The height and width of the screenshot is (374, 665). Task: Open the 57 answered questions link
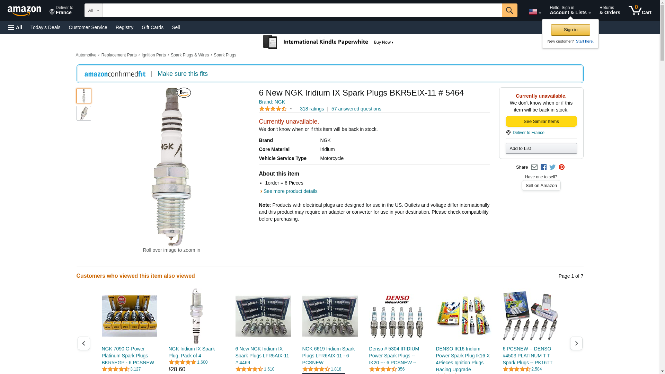coord(356,109)
